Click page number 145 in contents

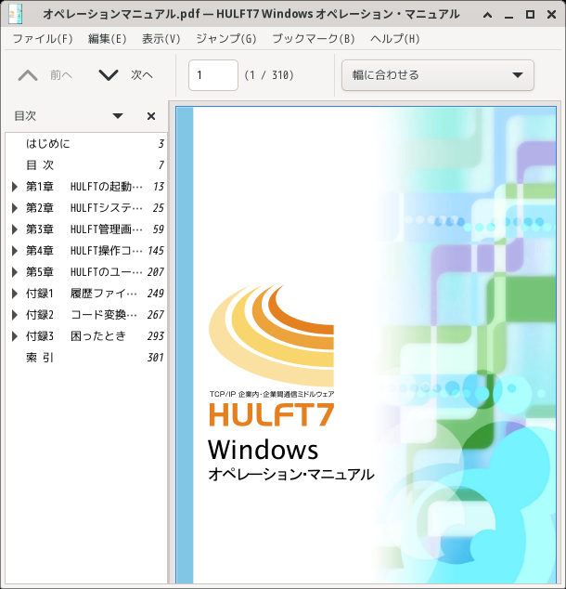156,251
